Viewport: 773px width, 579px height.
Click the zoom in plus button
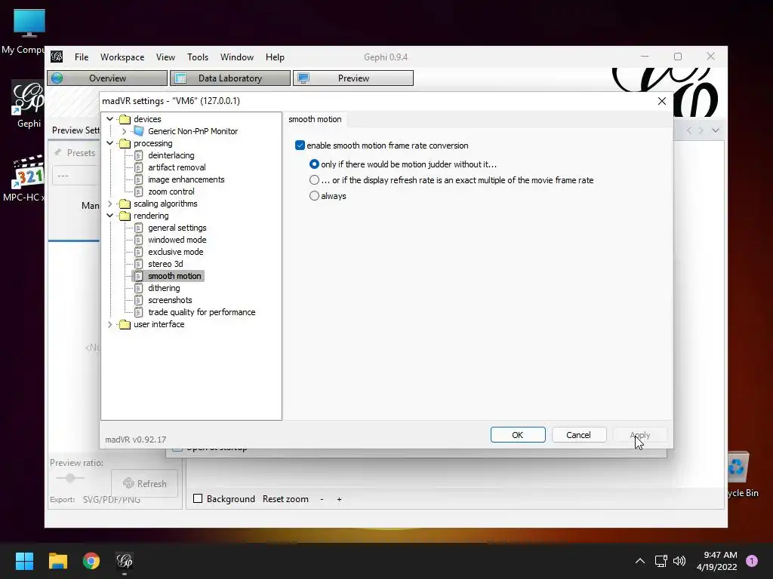pyautogui.click(x=339, y=499)
